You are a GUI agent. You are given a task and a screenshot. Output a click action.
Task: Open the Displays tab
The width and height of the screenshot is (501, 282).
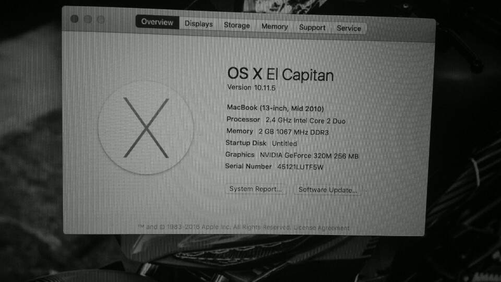point(199,24)
